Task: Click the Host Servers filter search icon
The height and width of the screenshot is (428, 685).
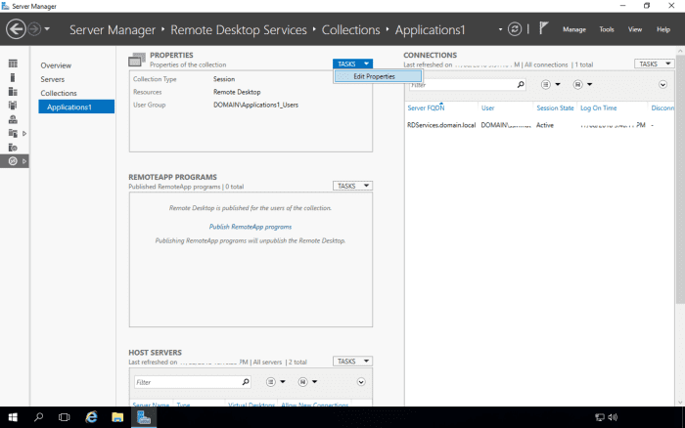Action: [246, 382]
